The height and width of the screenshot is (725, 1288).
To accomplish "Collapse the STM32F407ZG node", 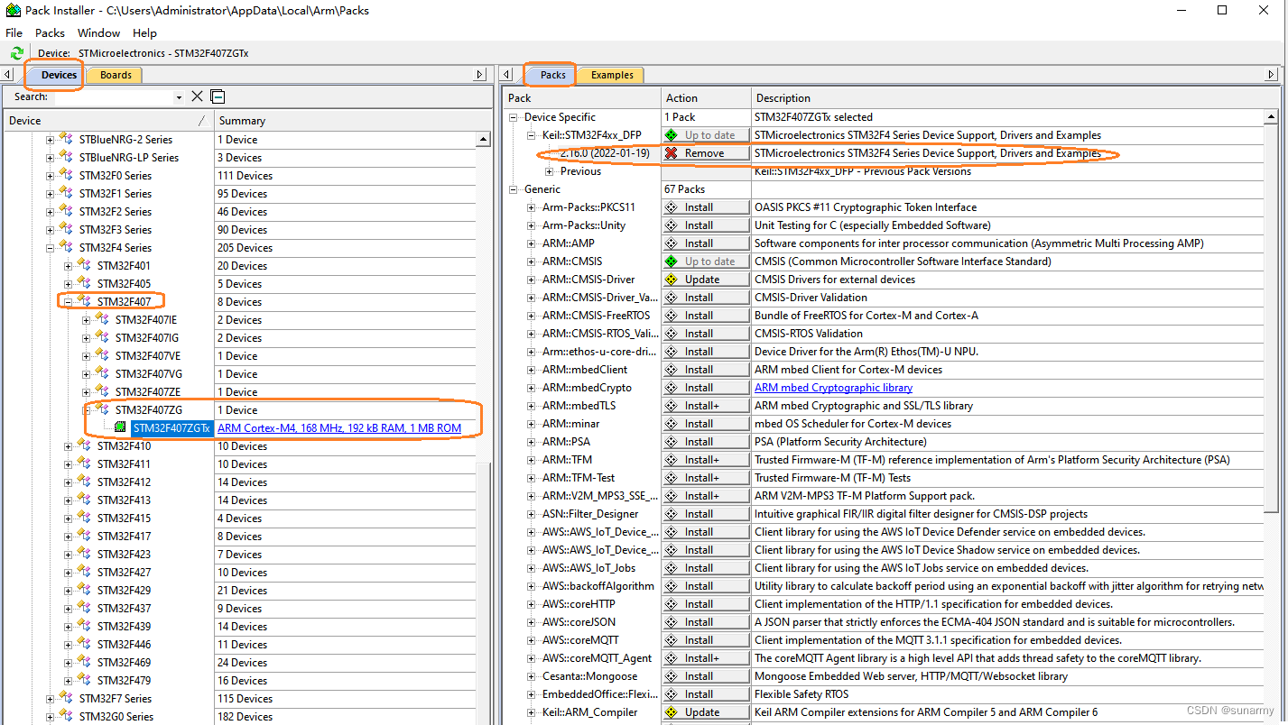I will 87,410.
